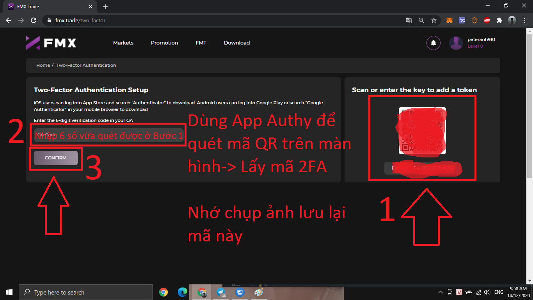Open the notifications bell icon
This screenshot has height=300, width=533.
[x=434, y=43]
